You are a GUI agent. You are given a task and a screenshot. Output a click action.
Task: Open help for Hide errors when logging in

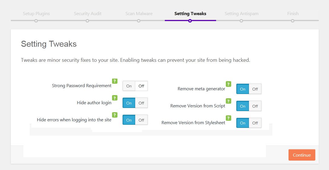pos(115,115)
